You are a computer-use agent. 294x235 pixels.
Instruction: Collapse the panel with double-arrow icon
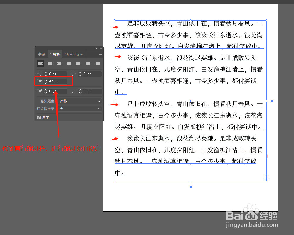point(96,48)
